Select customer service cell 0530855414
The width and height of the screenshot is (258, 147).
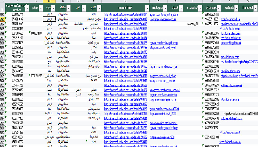click(17, 14)
